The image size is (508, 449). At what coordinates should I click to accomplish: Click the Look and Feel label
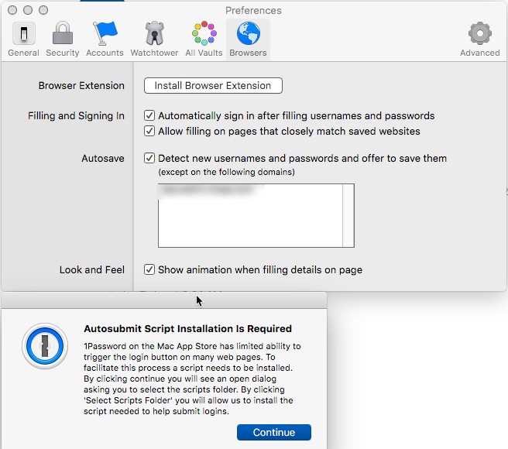coord(92,270)
